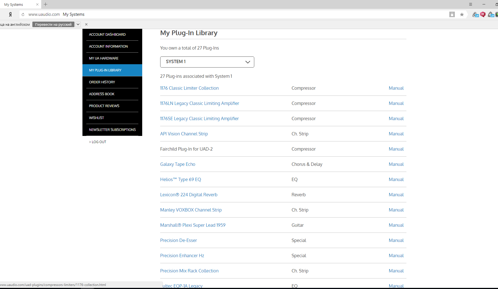This screenshot has height=289, width=498.
Task: Open Newsletter Subscriptions
Action: tap(112, 130)
